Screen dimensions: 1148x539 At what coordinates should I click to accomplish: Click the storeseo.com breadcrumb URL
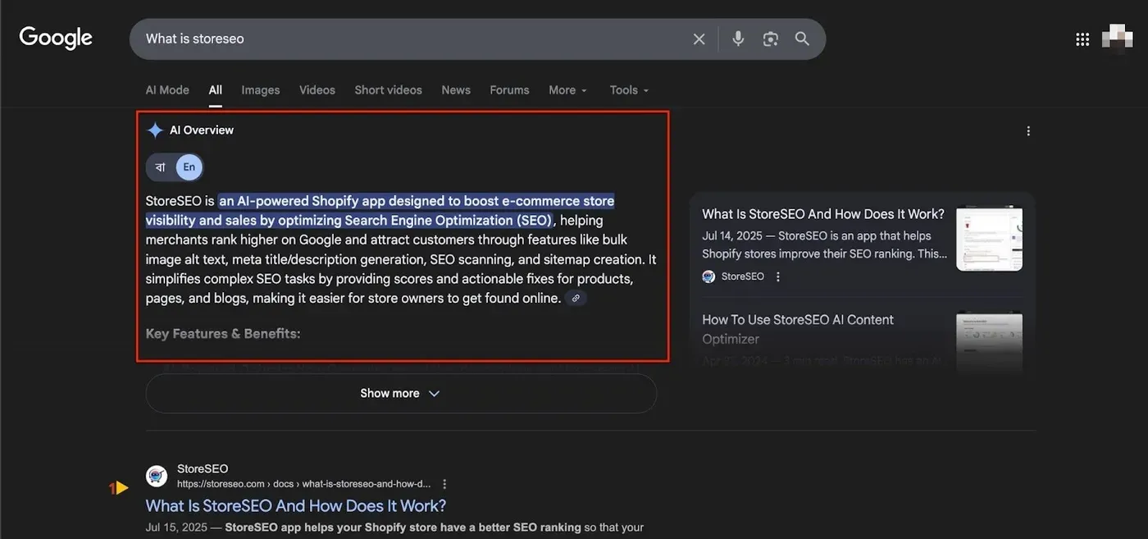pyautogui.click(x=303, y=484)
